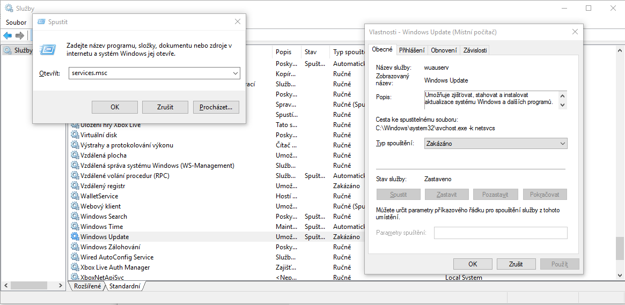
Task: Open the Závislosti tab
Action: pos(475,50)
